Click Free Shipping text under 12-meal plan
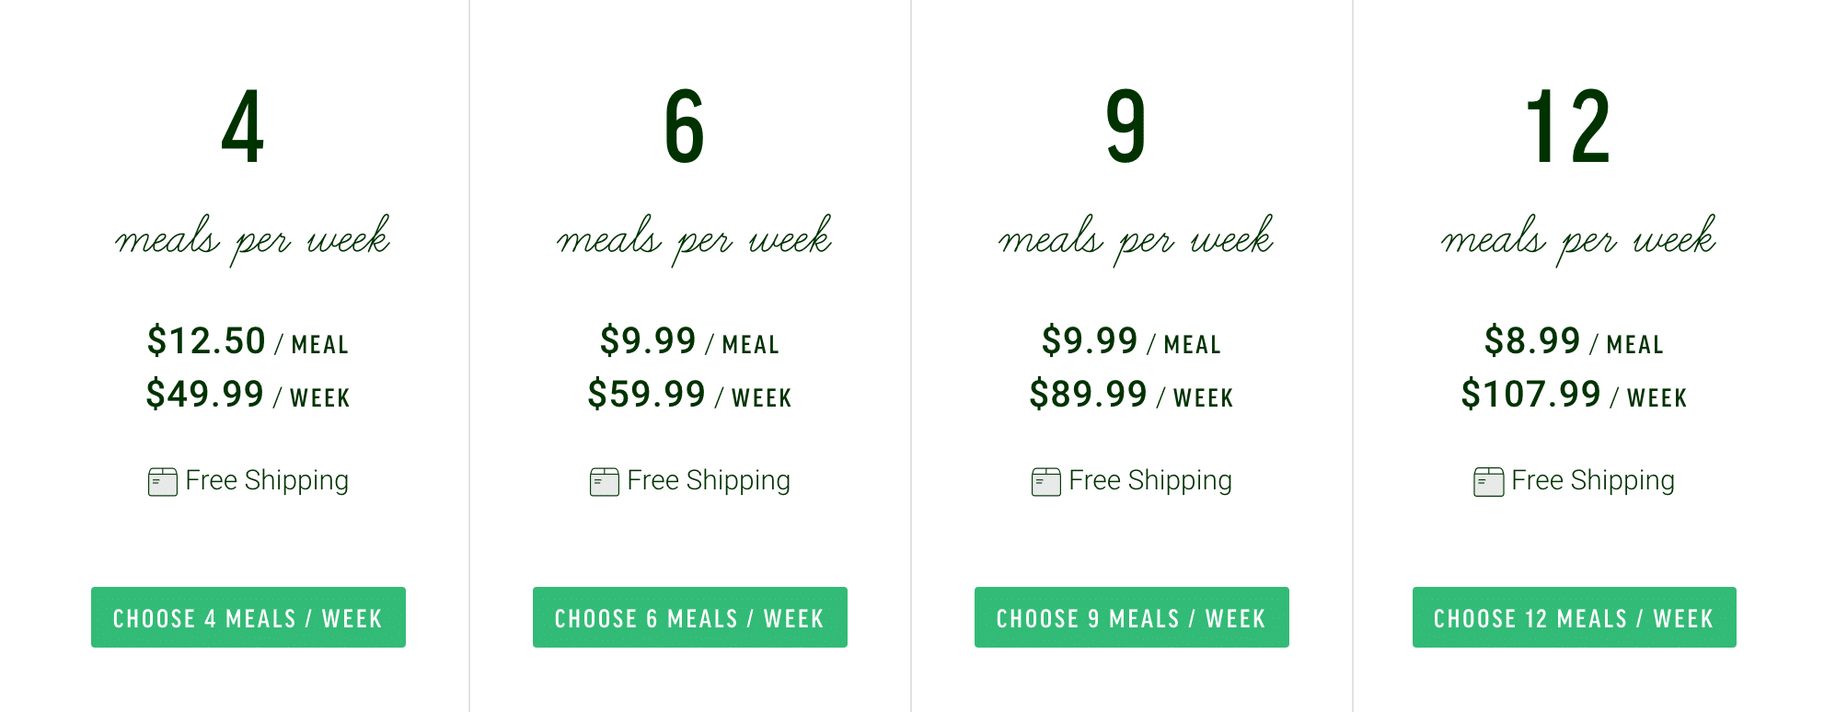Viewport: 1824px width, 712px height. coord(1593,481)
